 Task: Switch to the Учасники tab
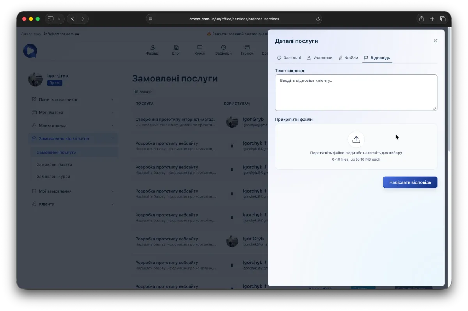click(319, 58)
